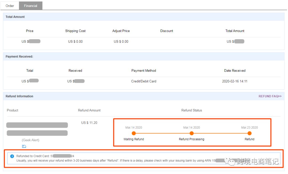This screenshot has width=288, height=174.
Task: Click the Refunded to Credit Card line
Action: [45, 156]
